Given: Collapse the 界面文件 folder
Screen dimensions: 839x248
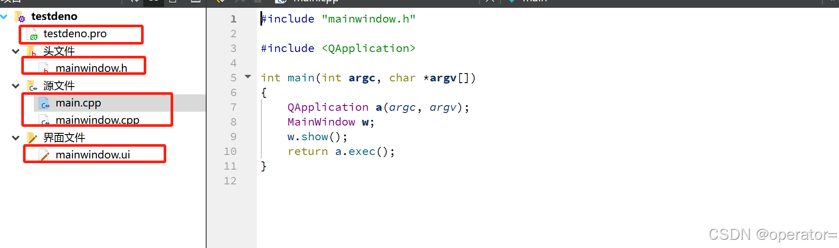Looking at the screenshot, I should pyautogui.click(x=16, y=138).
